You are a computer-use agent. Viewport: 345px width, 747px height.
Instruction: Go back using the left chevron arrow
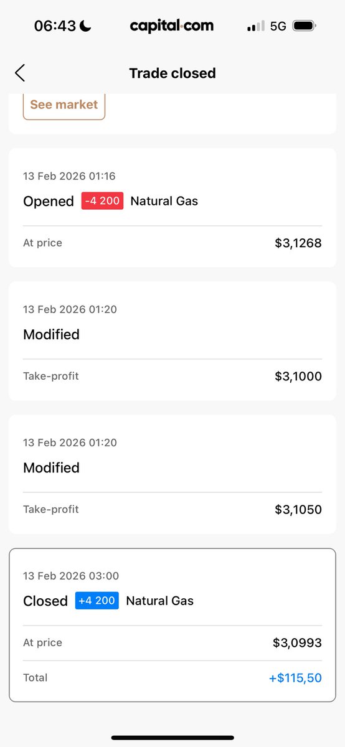pos(20,73)
